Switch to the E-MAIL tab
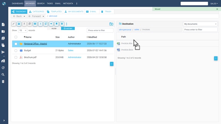The width and height of the screenshot is (221, 124). 91,11
